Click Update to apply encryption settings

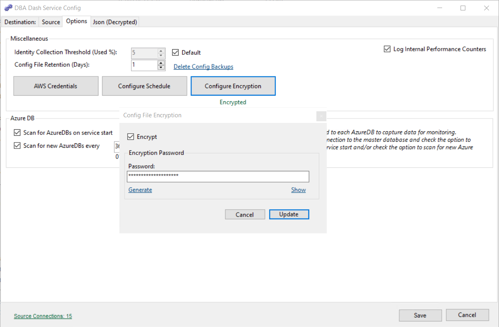pos(289,214)
